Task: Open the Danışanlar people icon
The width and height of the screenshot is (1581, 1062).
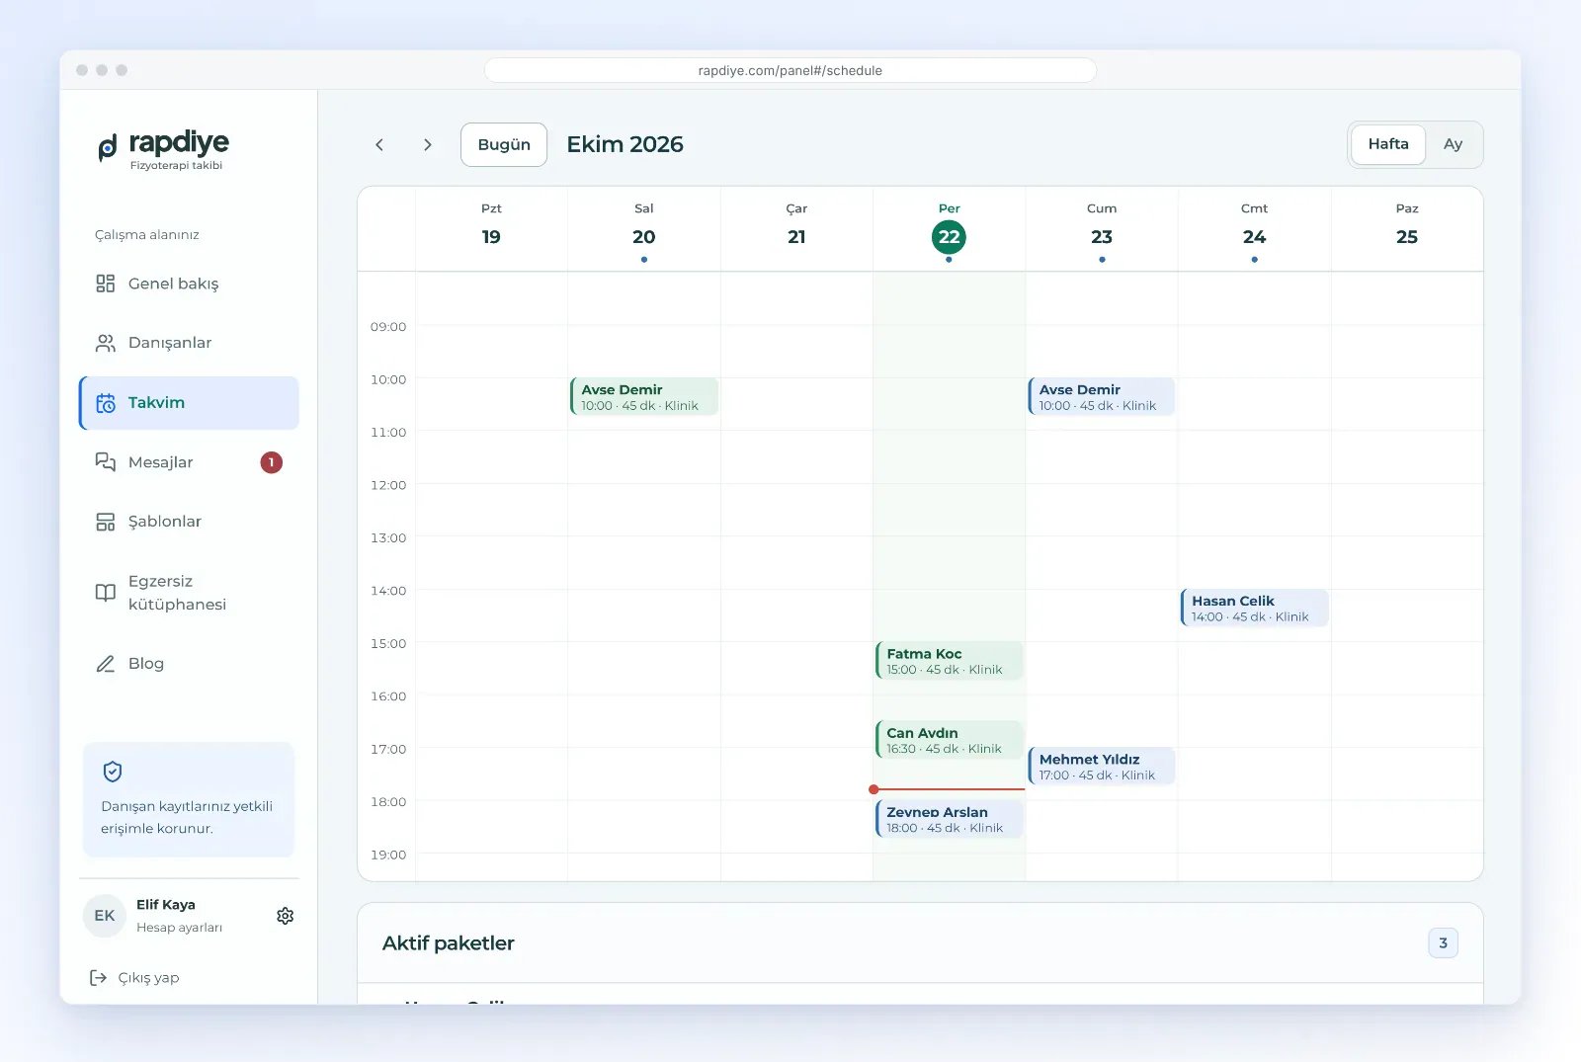Action: 105,343
